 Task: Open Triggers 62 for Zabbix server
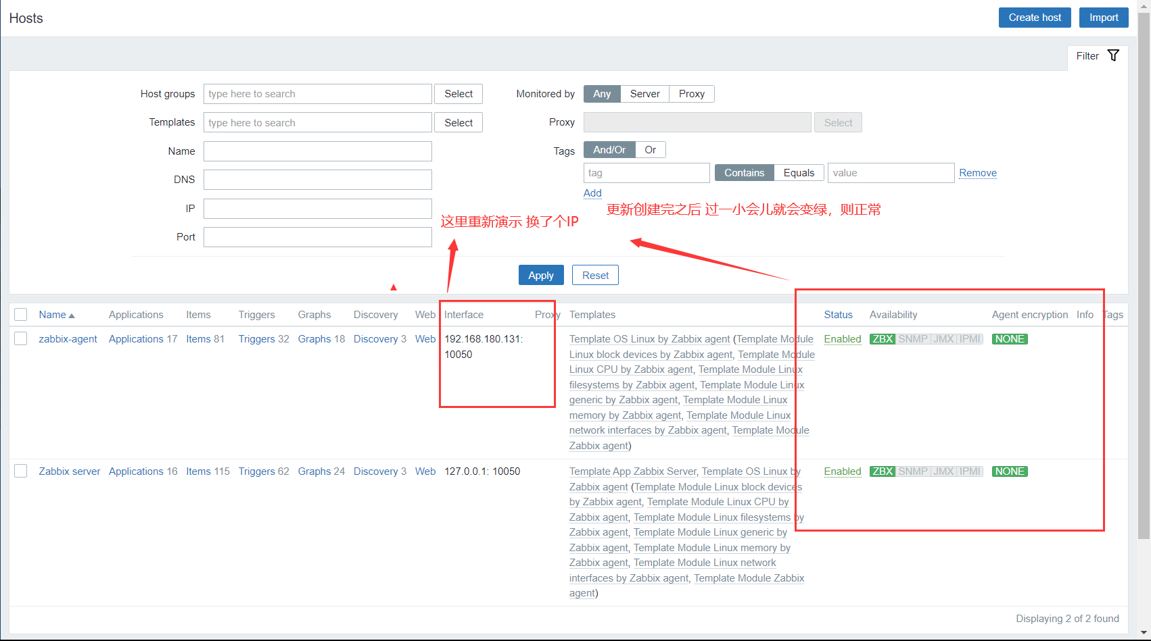pyautogui.click(x=256, y=471)
